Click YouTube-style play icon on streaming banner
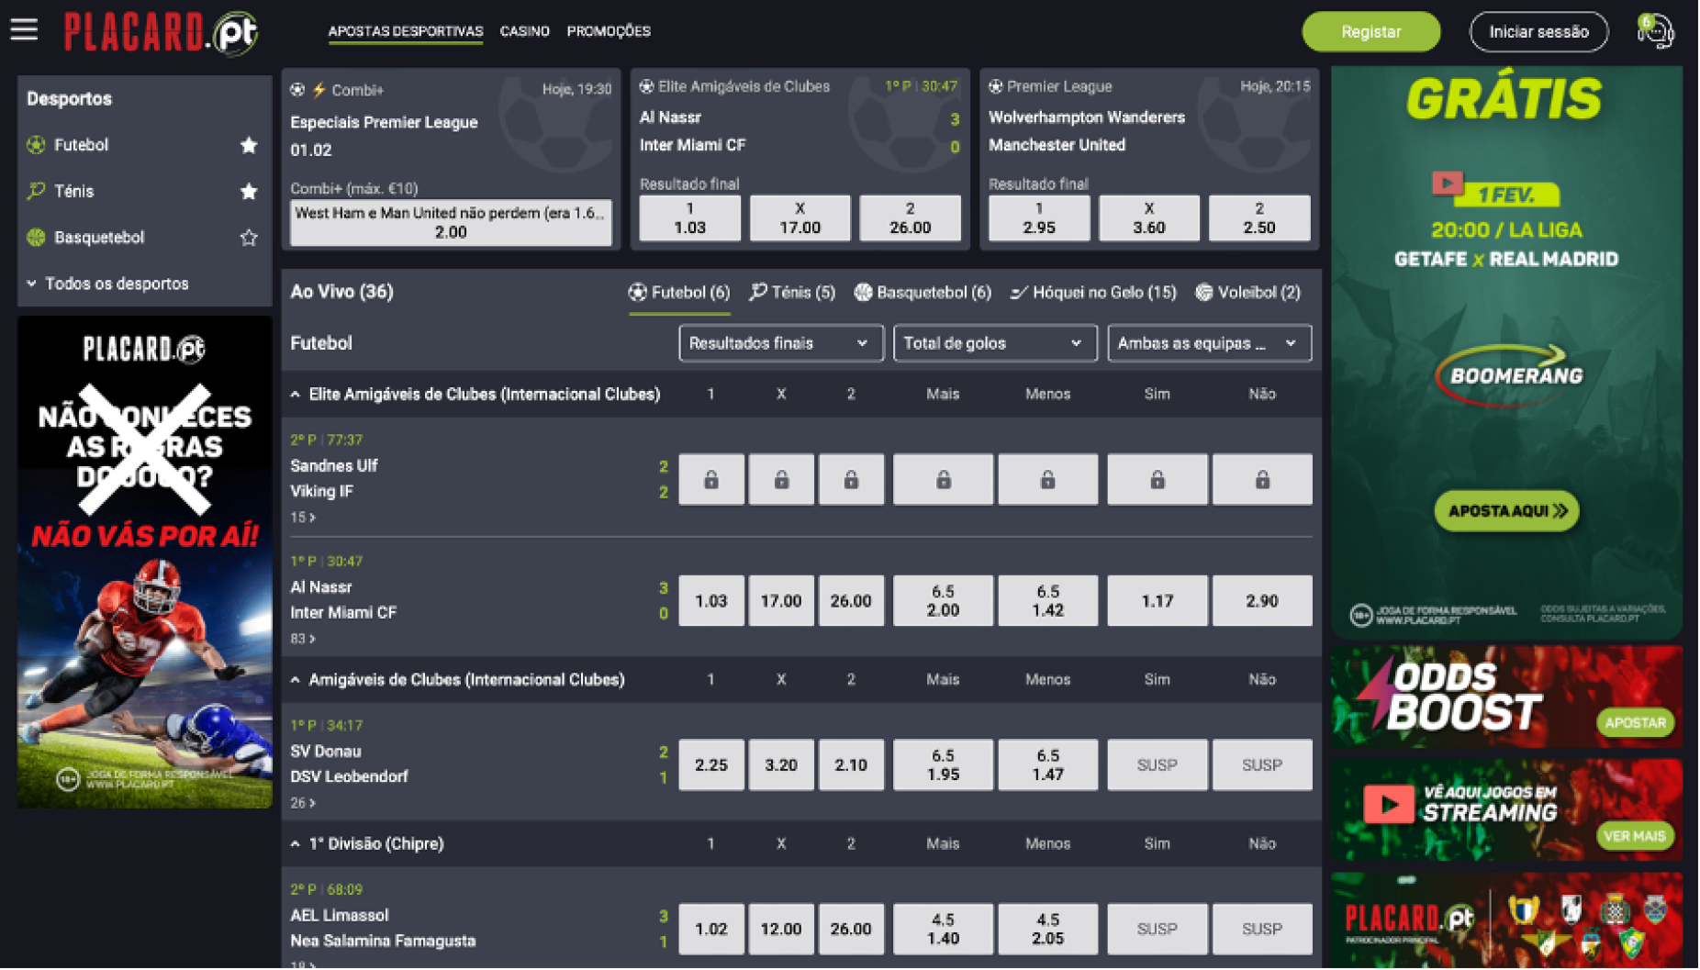The height and width of the screenshot is (970, 1700). [x=1389, y=805]
